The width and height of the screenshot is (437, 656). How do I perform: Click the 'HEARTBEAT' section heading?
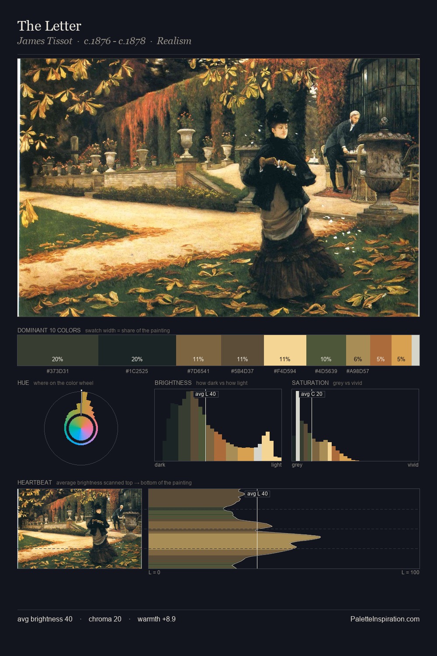pyautogui.click(x=35, y=482)
